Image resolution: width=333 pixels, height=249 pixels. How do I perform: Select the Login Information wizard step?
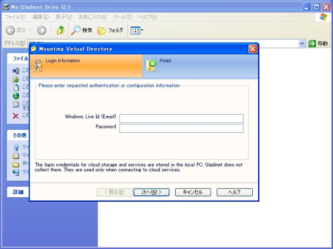pos(86,66)
